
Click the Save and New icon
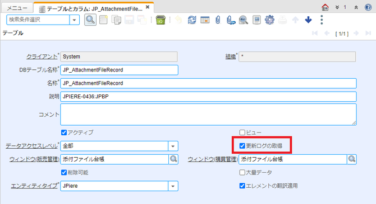(142, 20)
